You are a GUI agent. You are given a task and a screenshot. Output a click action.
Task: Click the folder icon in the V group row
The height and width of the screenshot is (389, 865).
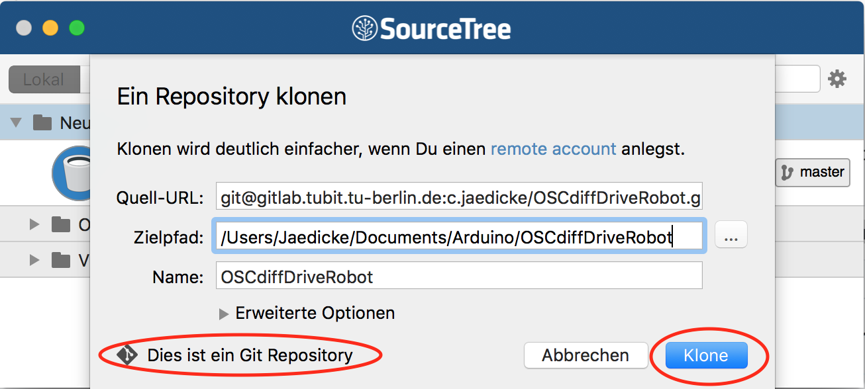click(x=61, y=260)
